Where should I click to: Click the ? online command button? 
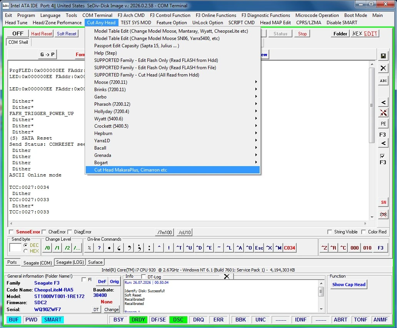pyautogui.click(x=99, y=248)
